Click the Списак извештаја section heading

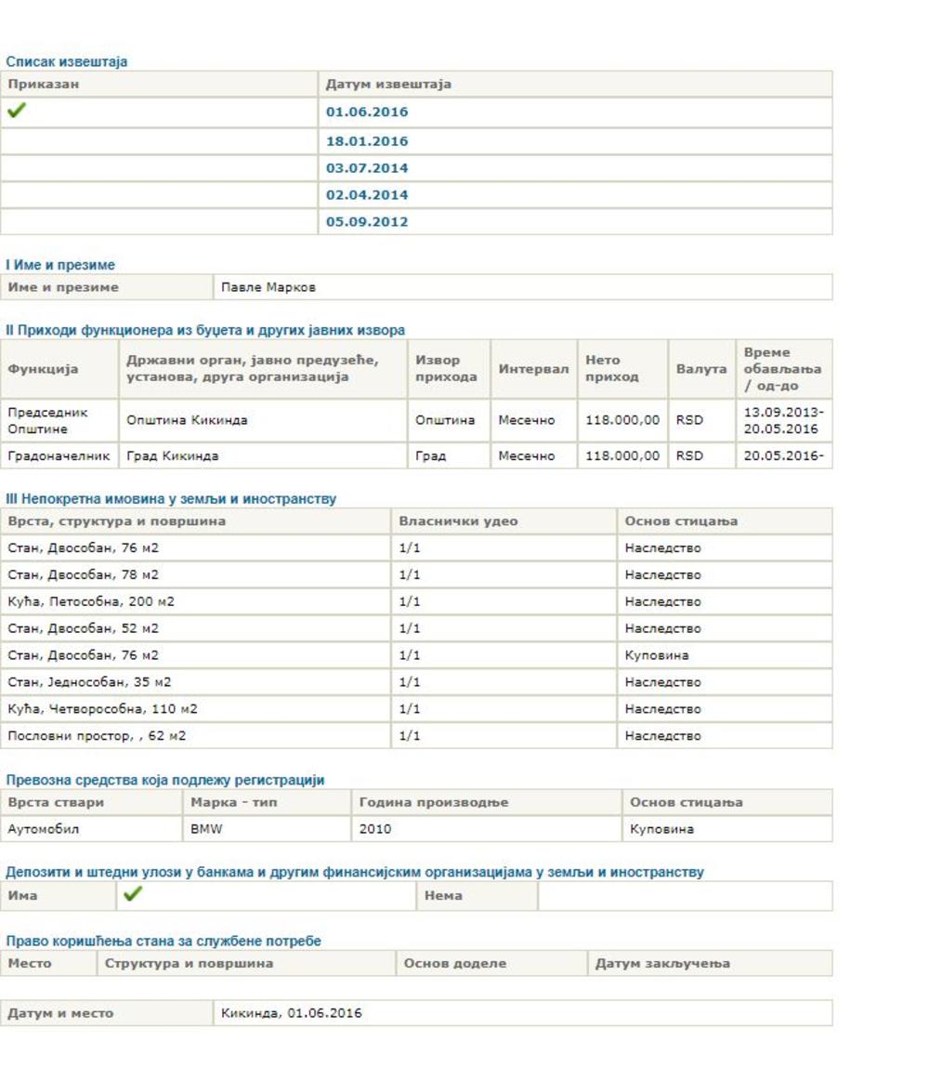[67, 62]
